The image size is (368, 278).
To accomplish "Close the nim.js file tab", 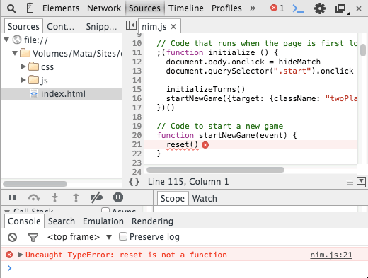I will pos(173,27).
